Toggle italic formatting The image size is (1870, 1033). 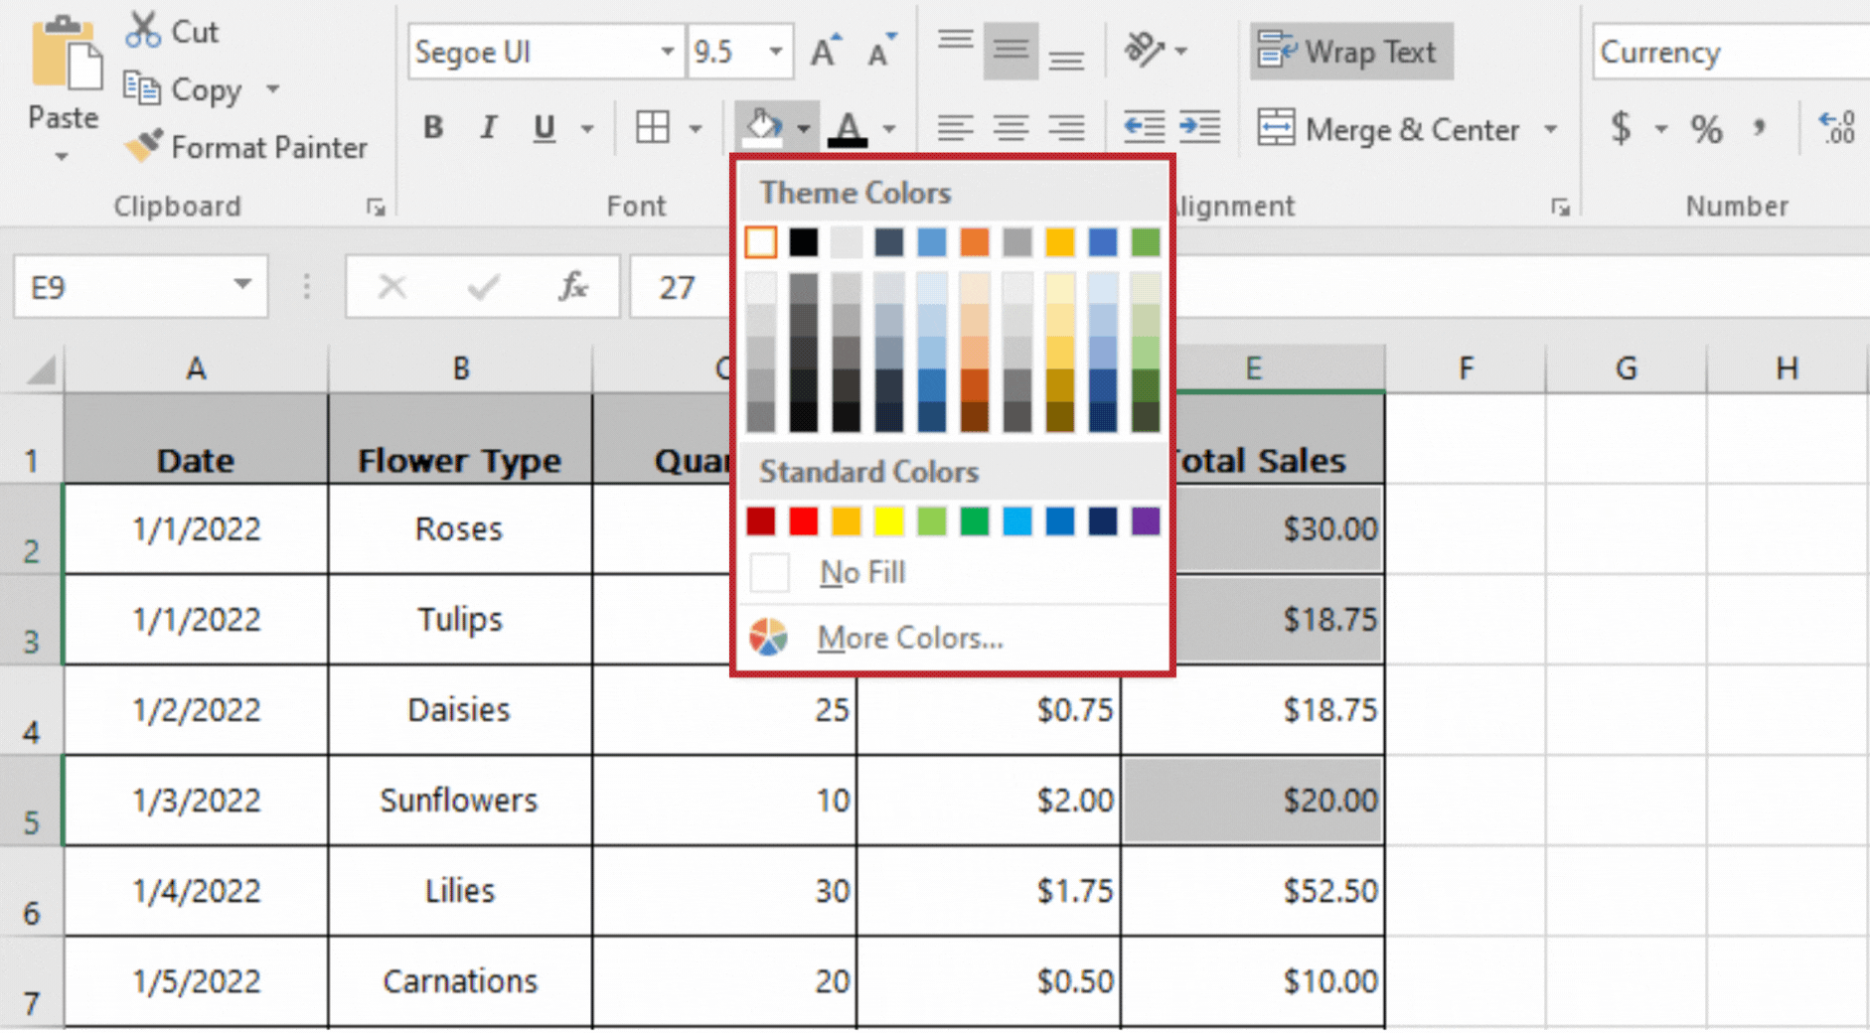pyautogui.click(x=488, y=127)
